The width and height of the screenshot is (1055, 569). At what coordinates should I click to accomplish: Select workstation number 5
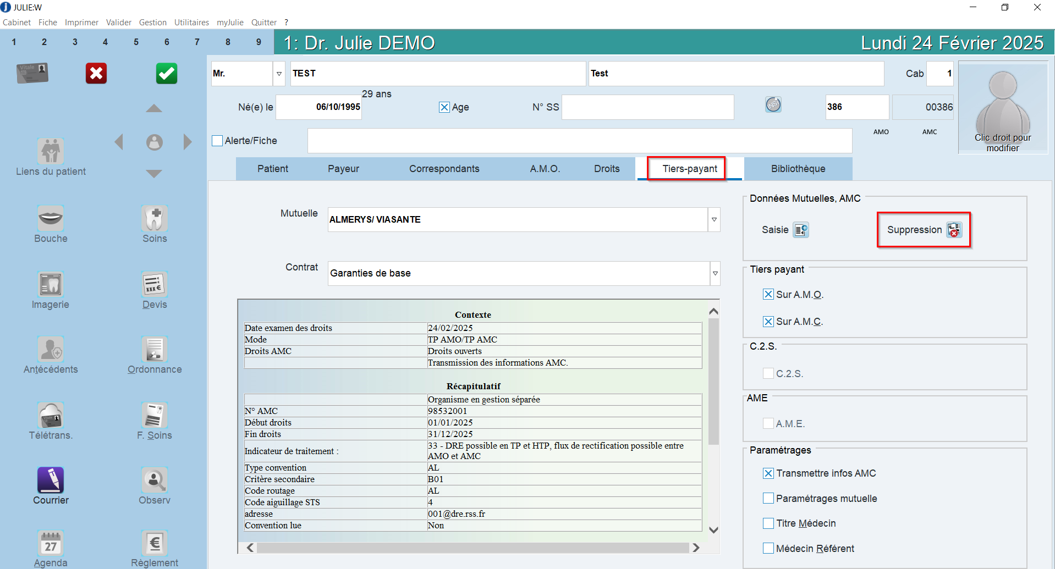(x=136, y=42)
